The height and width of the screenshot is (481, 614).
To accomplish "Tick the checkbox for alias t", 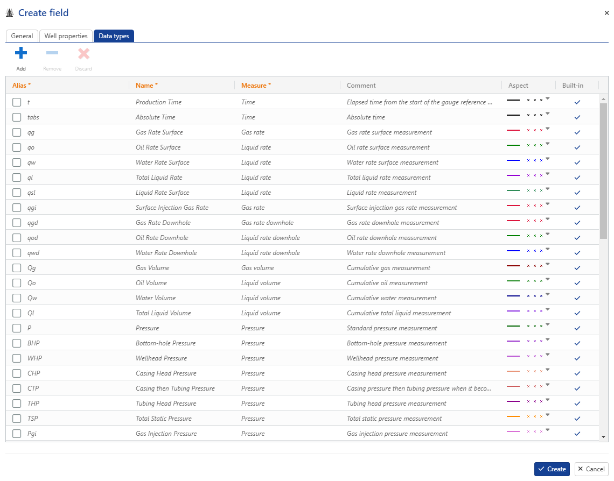I will coord(17,102).
